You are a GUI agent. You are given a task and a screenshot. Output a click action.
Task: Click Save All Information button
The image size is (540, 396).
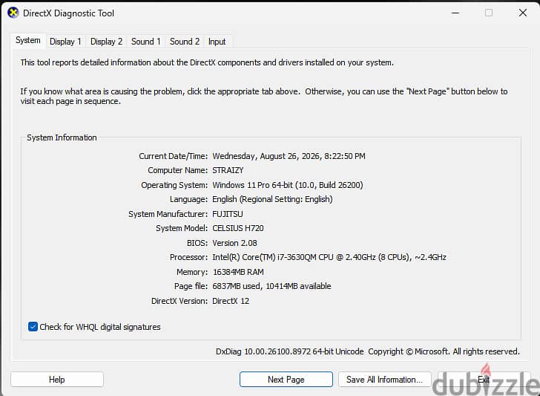pyautogui.click(x=385, y=380)
